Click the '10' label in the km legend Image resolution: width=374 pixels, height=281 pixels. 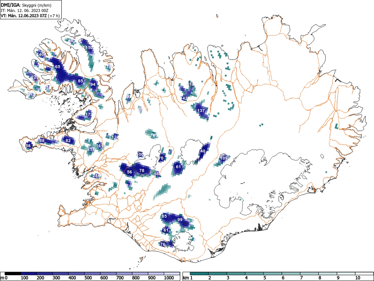(x=358, y=278)
